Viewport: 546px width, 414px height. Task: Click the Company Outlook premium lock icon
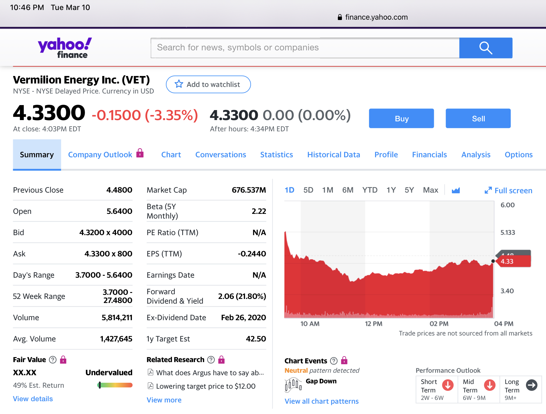point(140,153)
